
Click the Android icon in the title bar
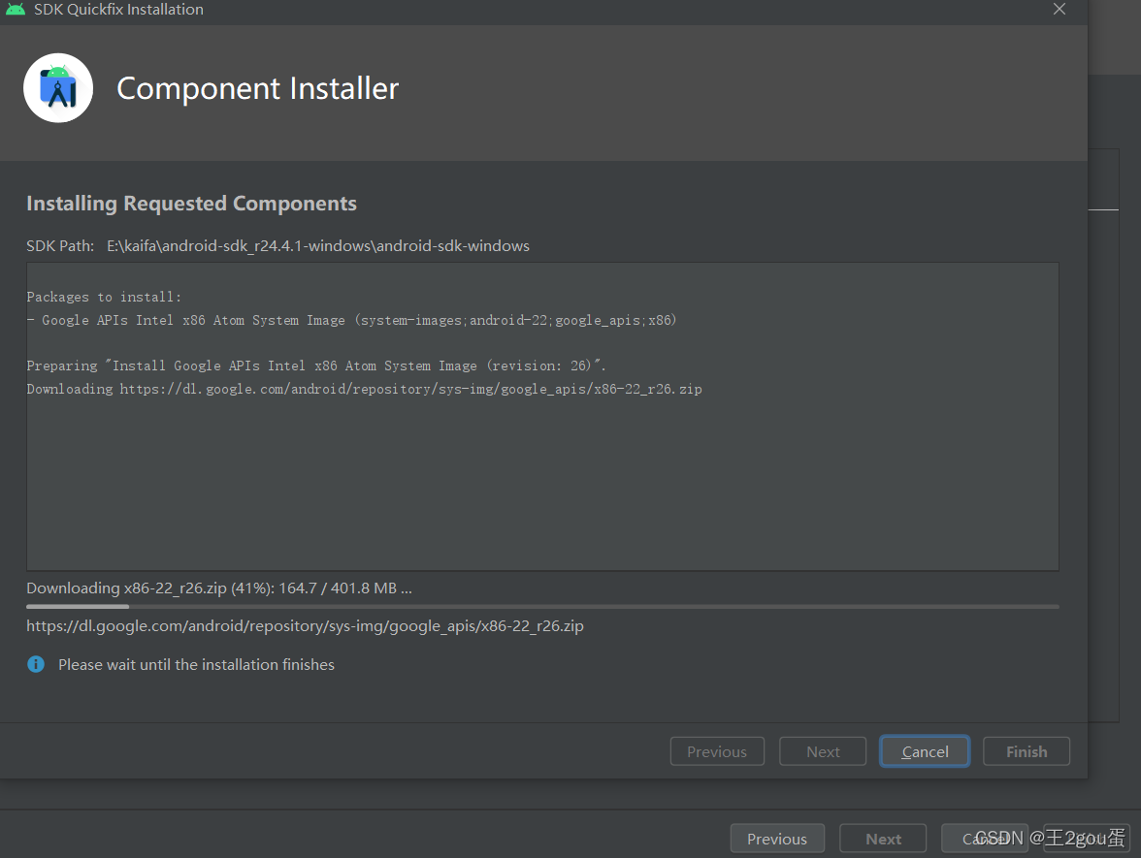(16, 10)
